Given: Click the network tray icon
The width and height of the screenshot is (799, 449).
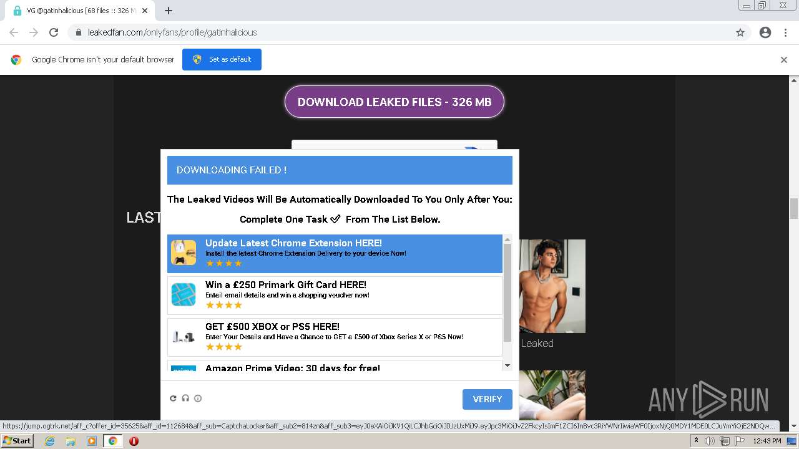Looking at the screenshot, I should click(725, 441).
